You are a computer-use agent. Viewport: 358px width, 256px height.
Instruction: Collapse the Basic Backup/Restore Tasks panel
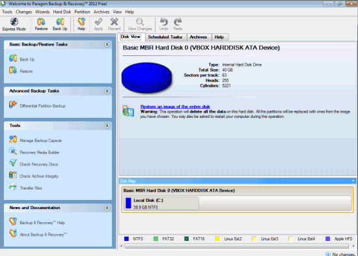coord(107,44)
